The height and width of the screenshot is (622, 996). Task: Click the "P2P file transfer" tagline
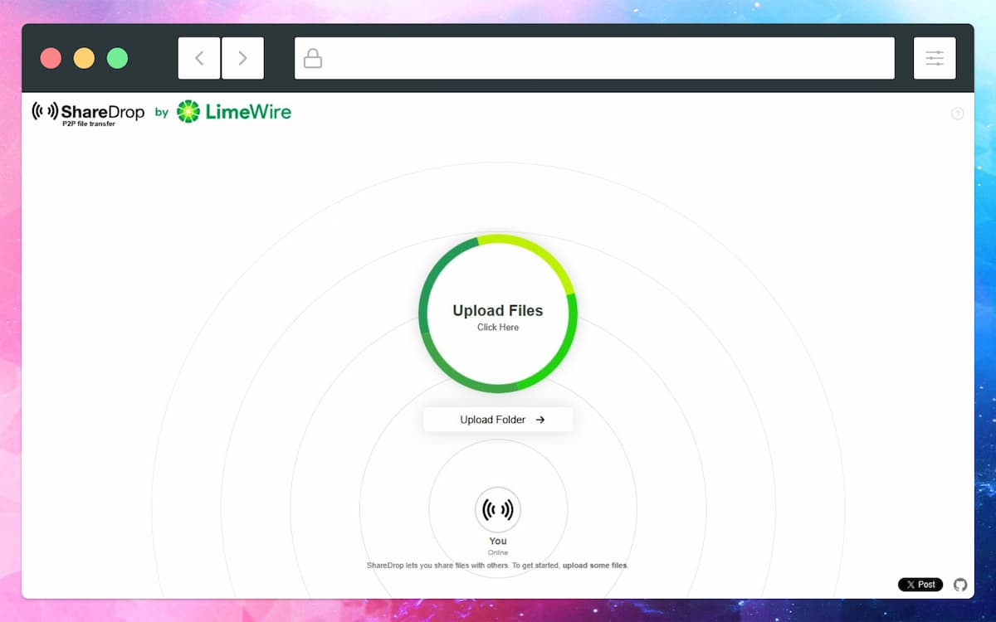tap(89, 124)
